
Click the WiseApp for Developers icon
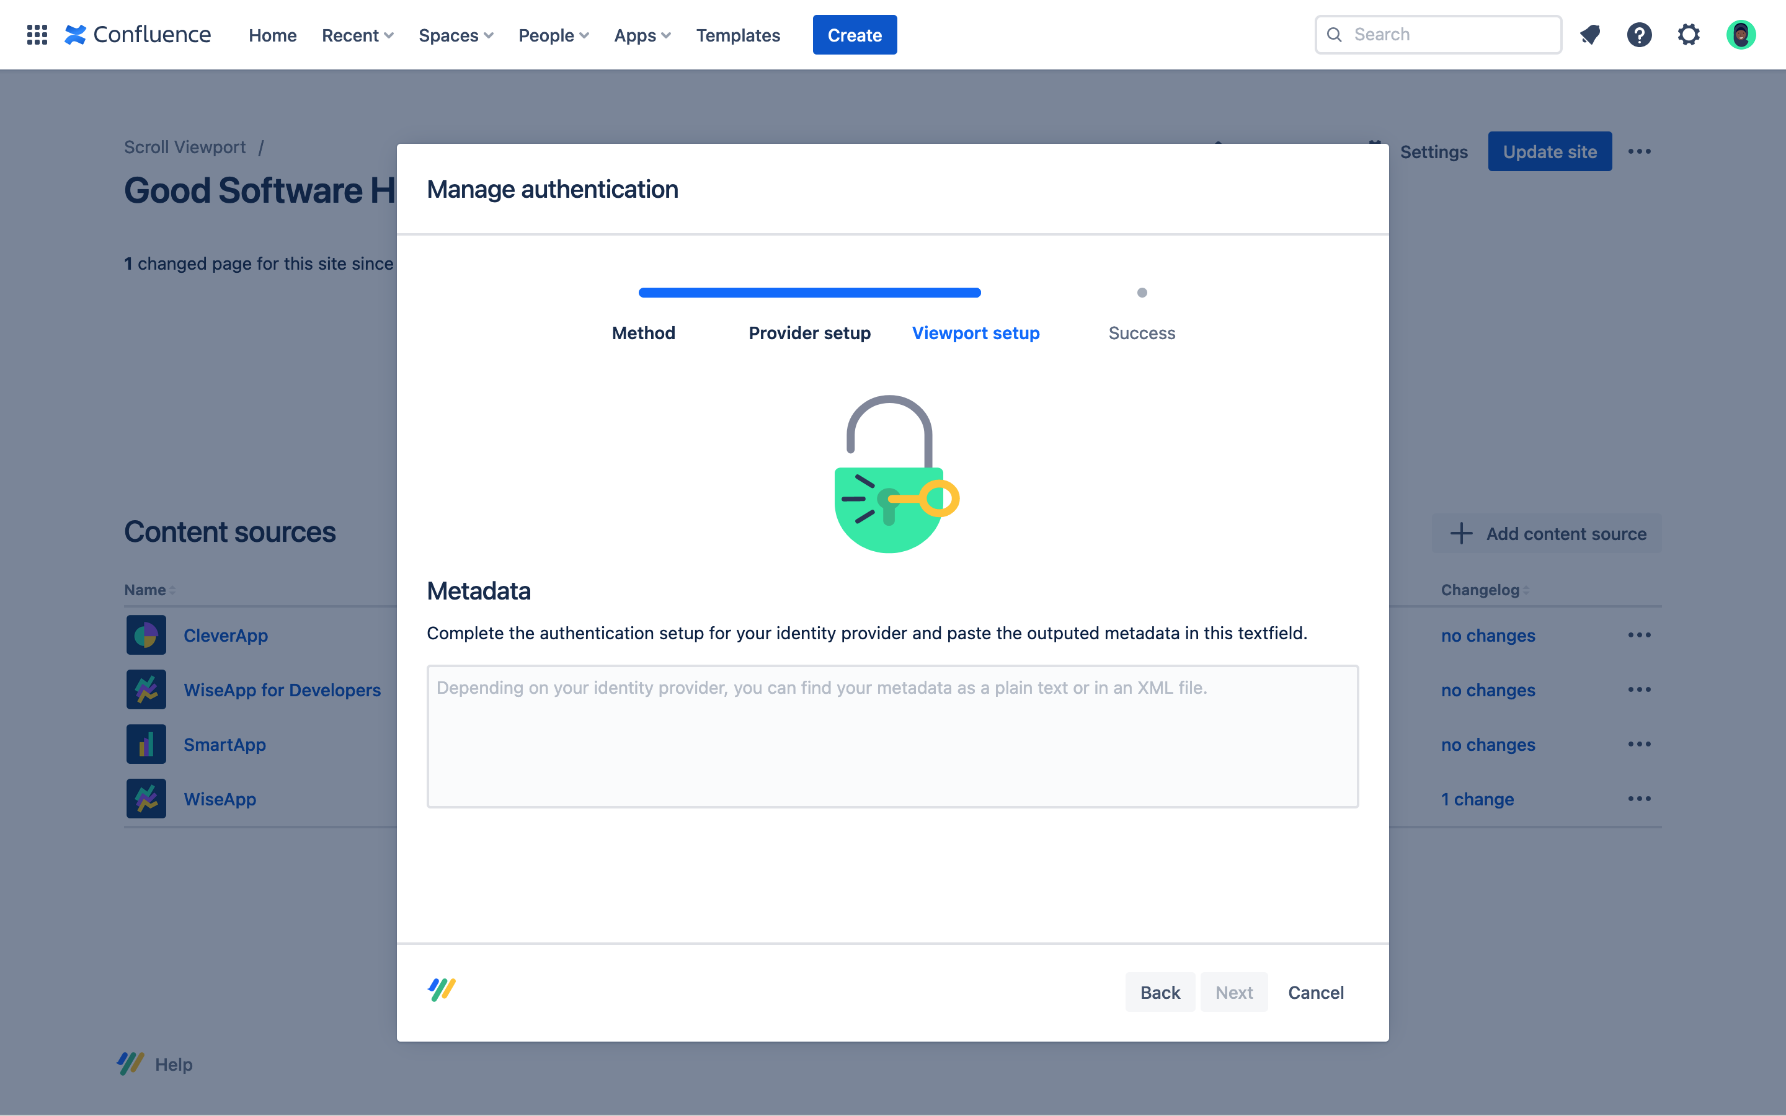pyautogui.click(x=145, y=689)
